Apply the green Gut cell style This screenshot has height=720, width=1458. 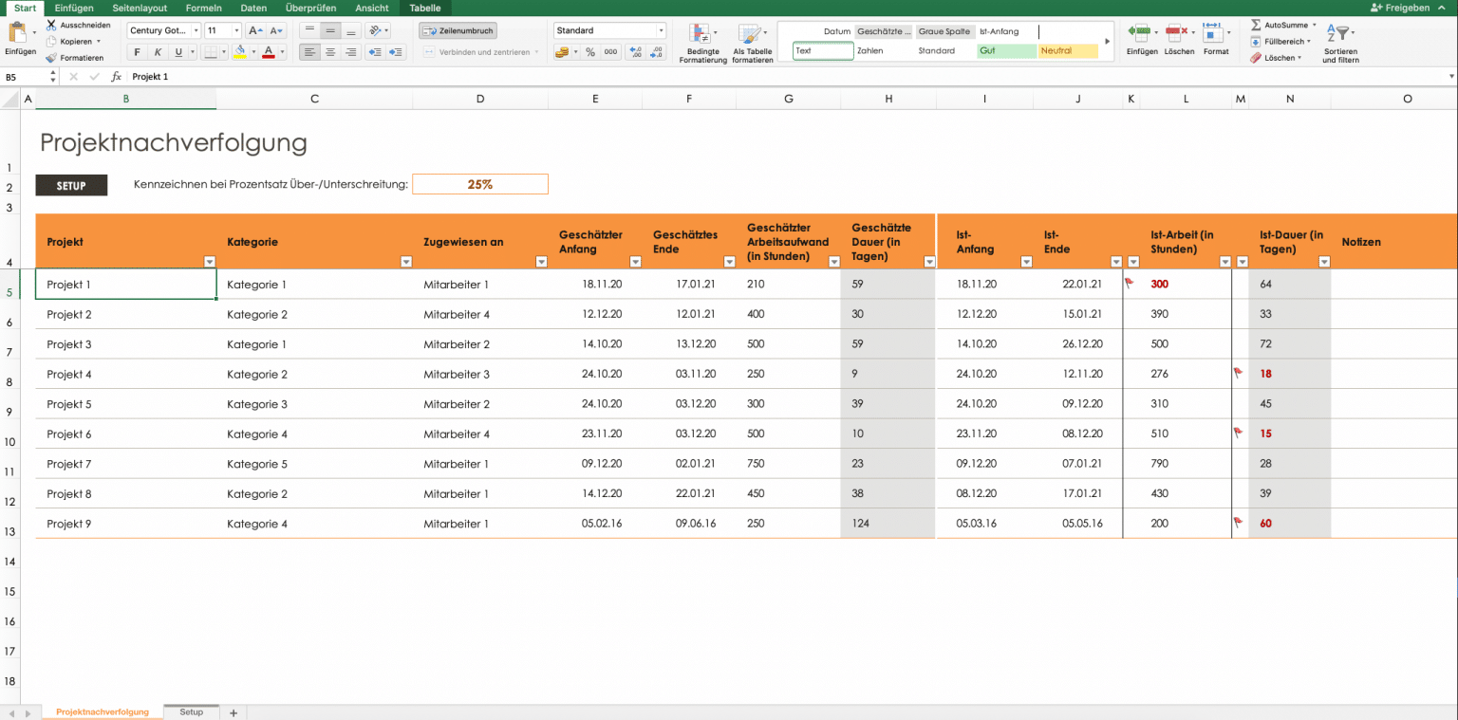coord(1006,51)
